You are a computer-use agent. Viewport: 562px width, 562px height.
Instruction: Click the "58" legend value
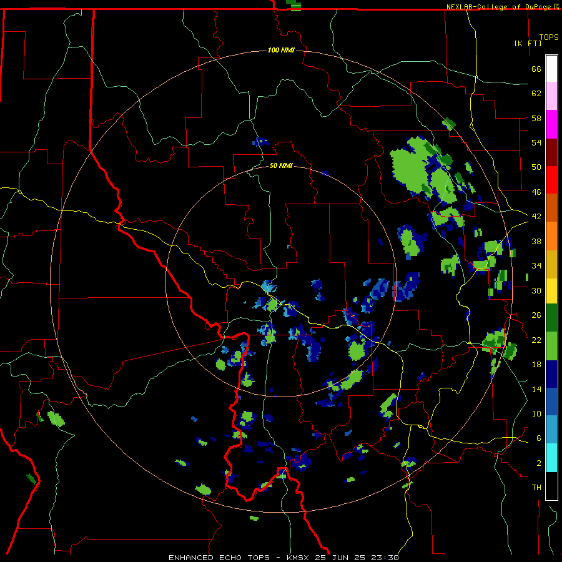(536, 118)
